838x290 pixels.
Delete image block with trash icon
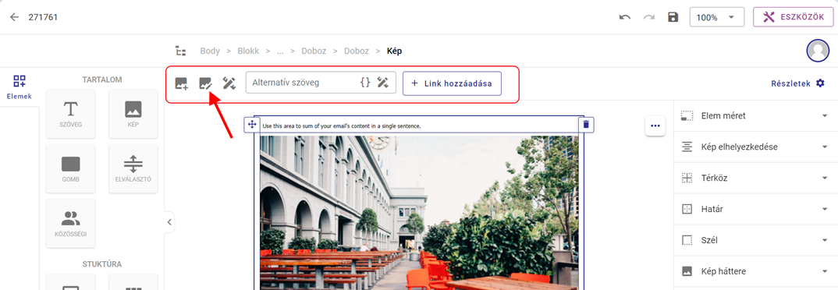point(586,125)
